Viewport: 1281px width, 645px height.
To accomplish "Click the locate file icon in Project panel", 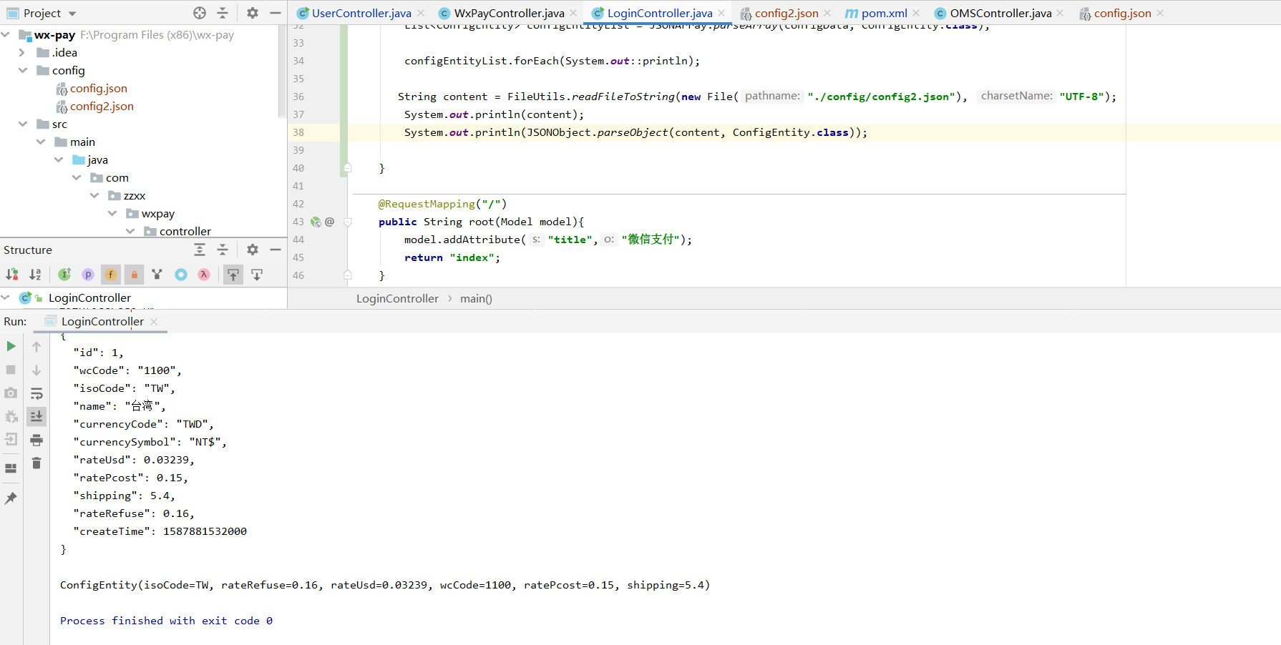I will pyautogui.click(x=200, y=13).
